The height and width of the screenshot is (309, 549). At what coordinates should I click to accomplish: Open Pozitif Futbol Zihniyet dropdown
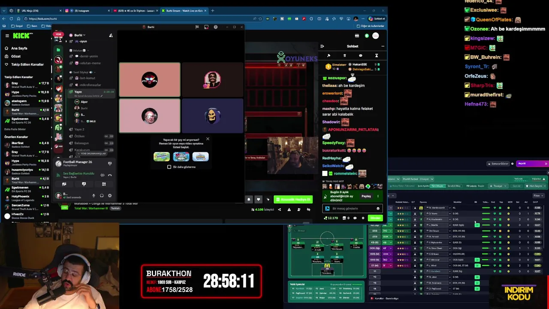(418, 179)
